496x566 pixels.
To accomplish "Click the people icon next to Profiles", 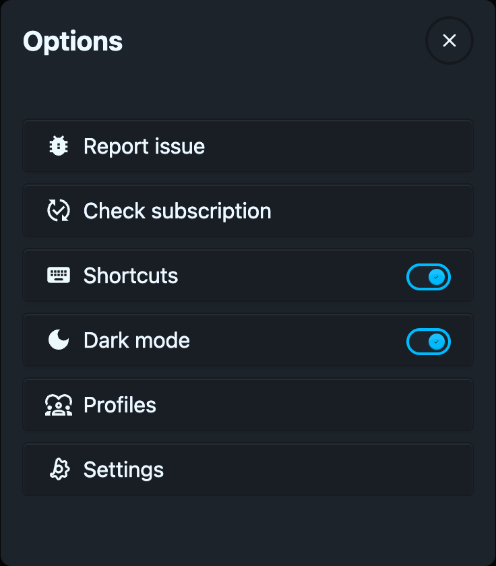I will 59,405.
